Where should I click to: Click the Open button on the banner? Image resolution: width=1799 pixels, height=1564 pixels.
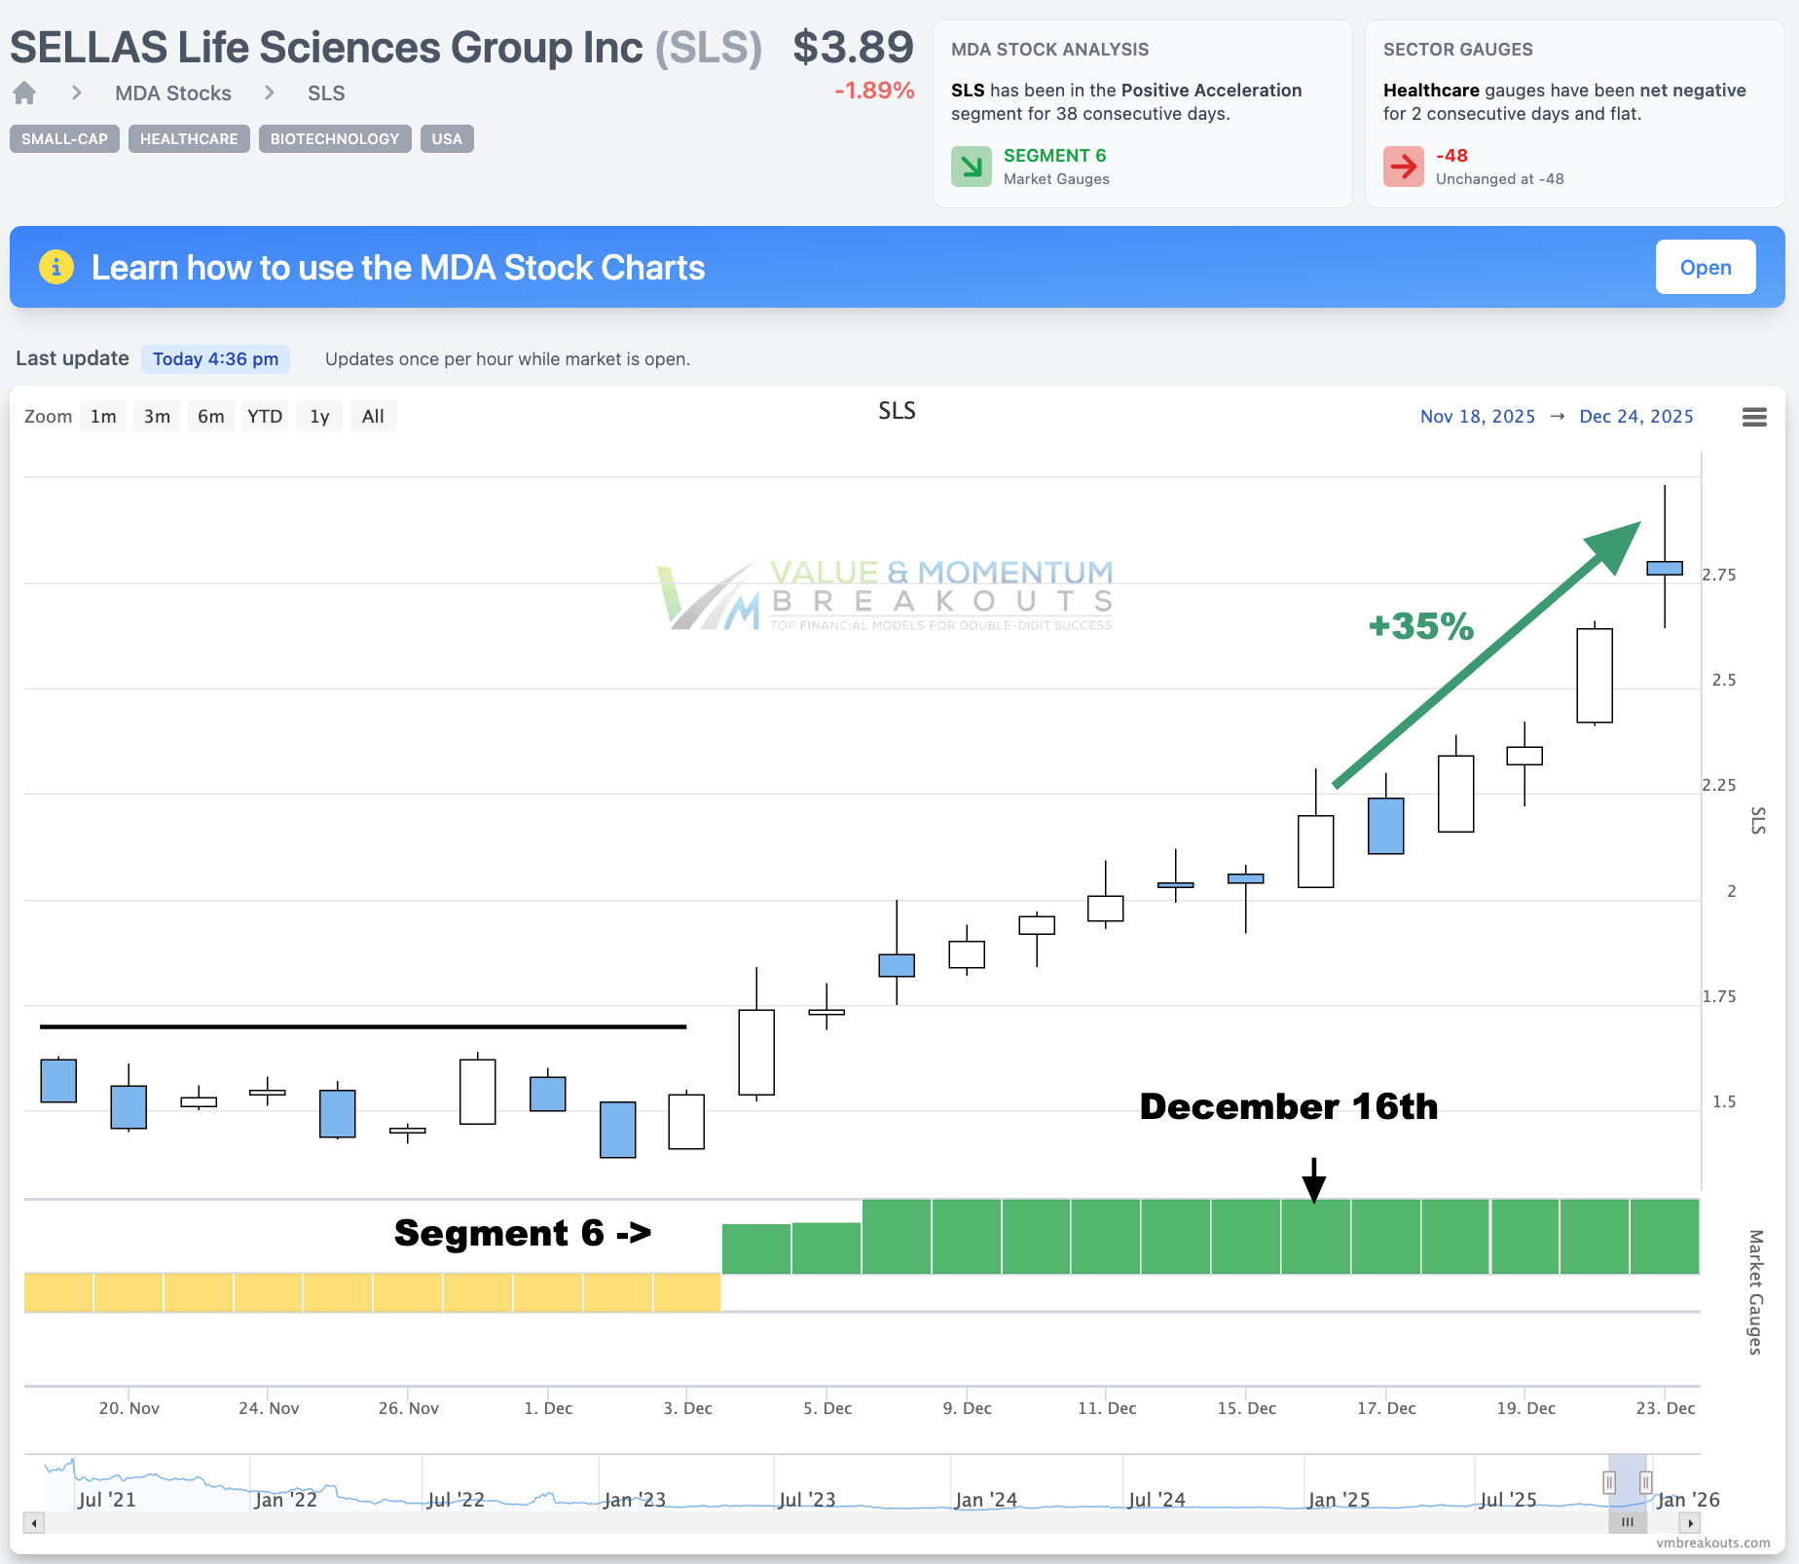coord(1705,267)
